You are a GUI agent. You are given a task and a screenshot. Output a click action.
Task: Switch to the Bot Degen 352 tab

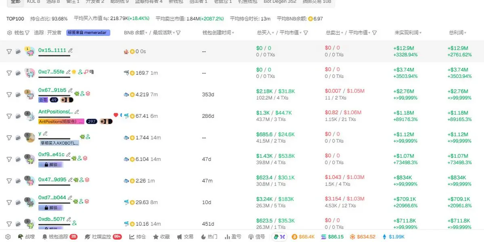pyautogui.click(x=280, y=2)
